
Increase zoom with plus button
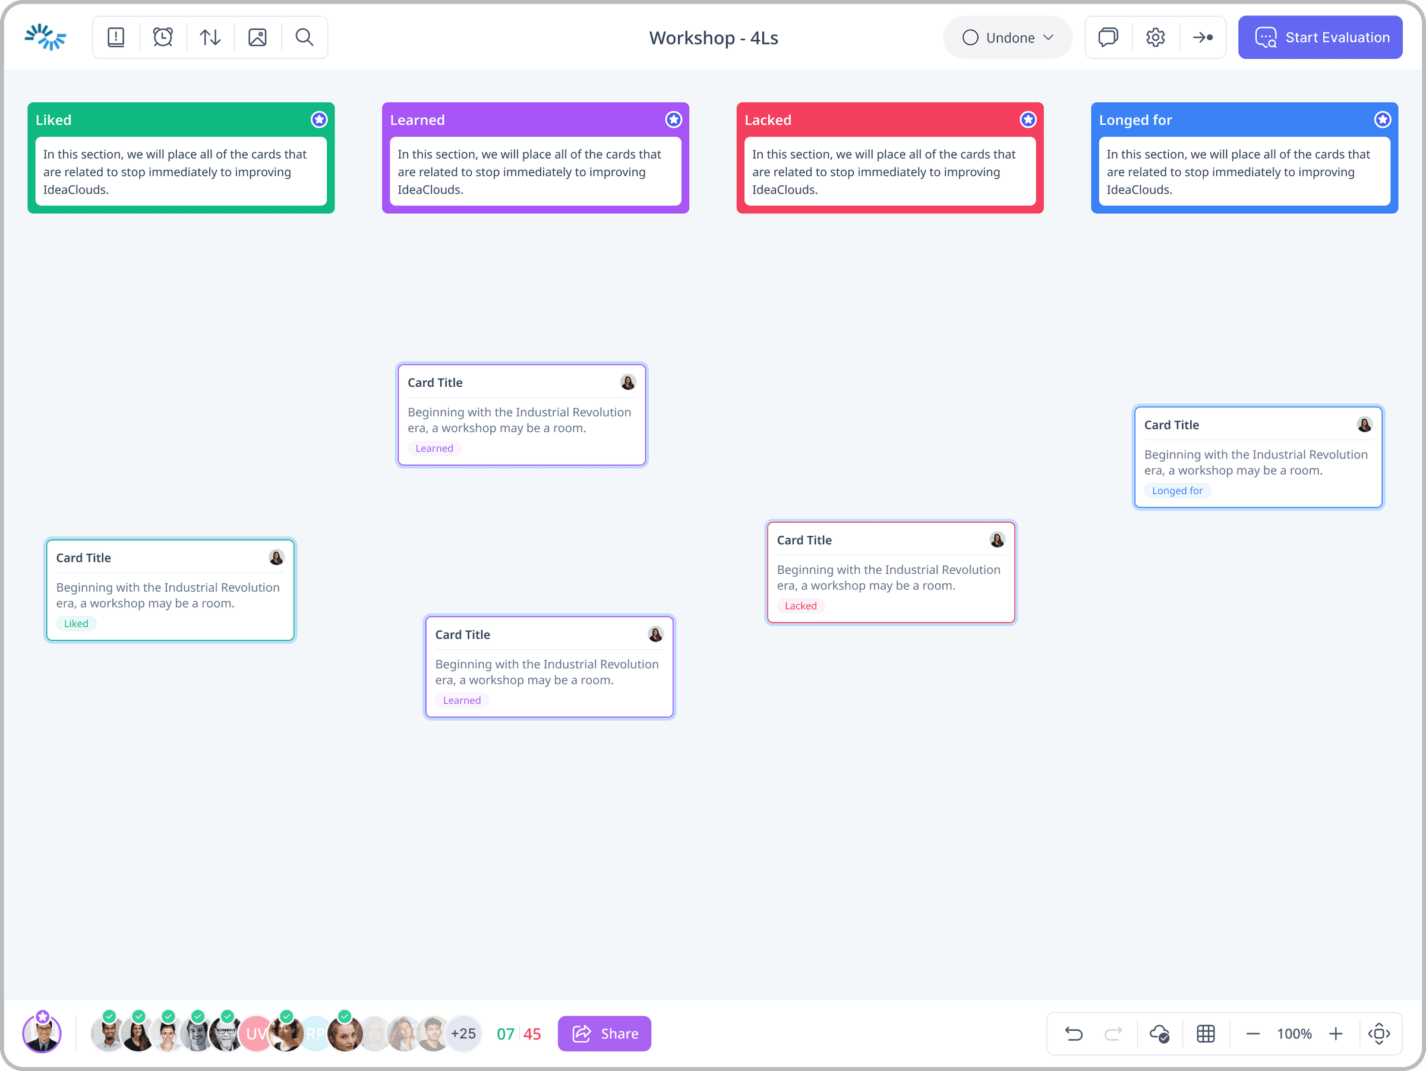click(1336, 1034)
